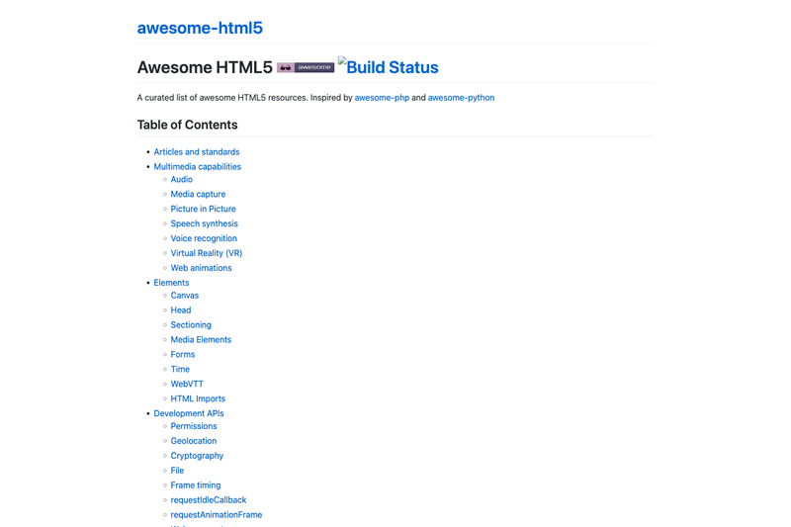The image size is (791, 527).
Task: Click the awesome badge icon
Action: click(x=306, y=67)
